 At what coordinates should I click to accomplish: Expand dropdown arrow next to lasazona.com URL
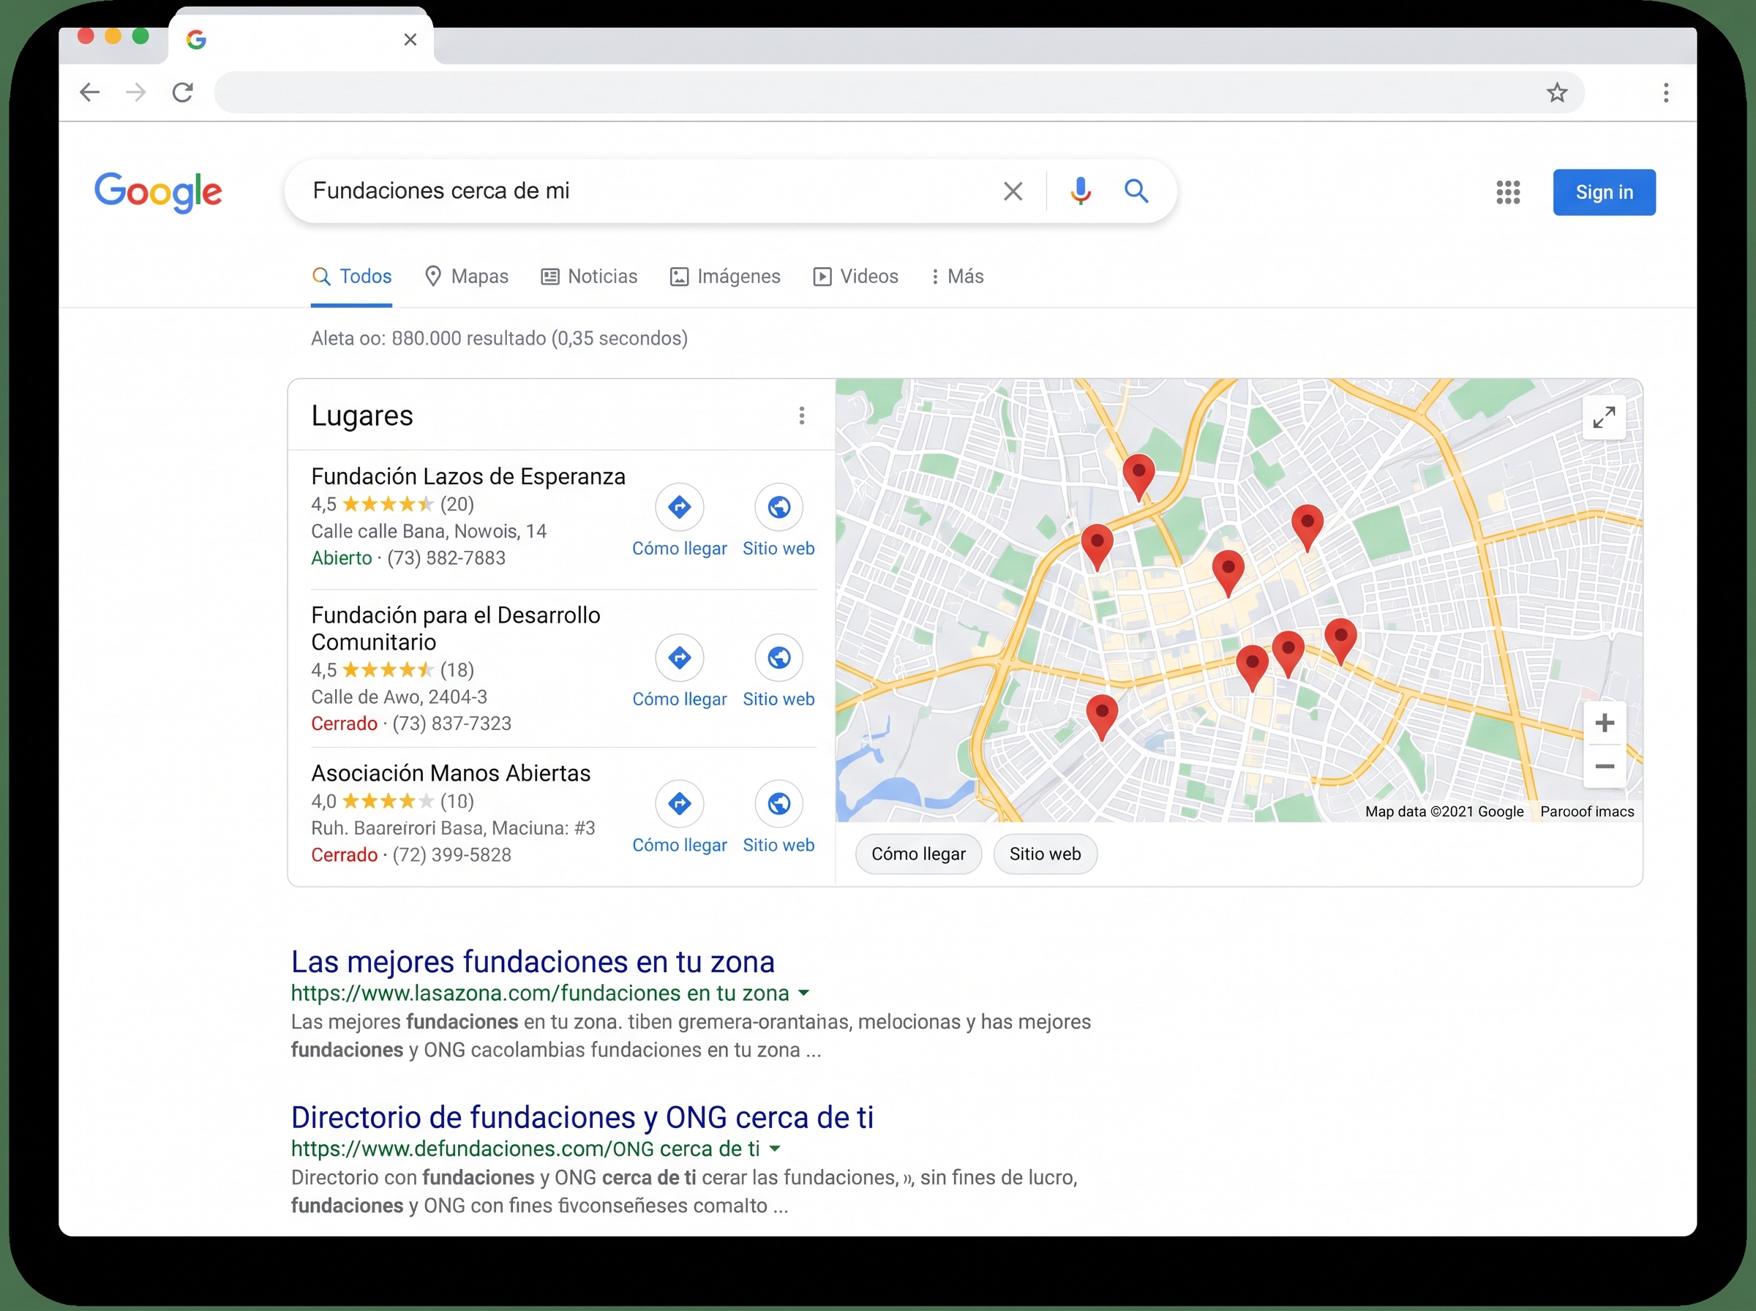click(x=804, y=993)
